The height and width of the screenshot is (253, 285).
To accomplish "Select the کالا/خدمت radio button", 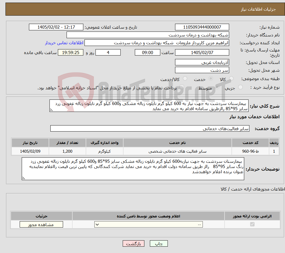I will pyautogui.click(x=185, y=78).
